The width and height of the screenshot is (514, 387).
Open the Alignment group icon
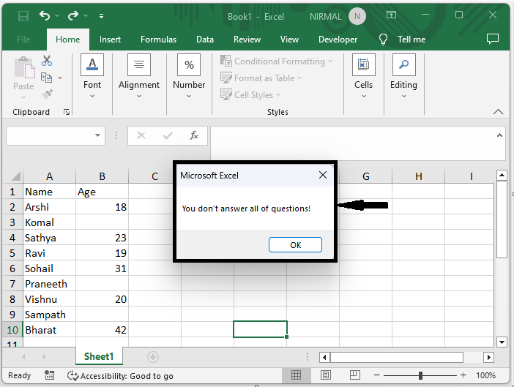point(139,72)
